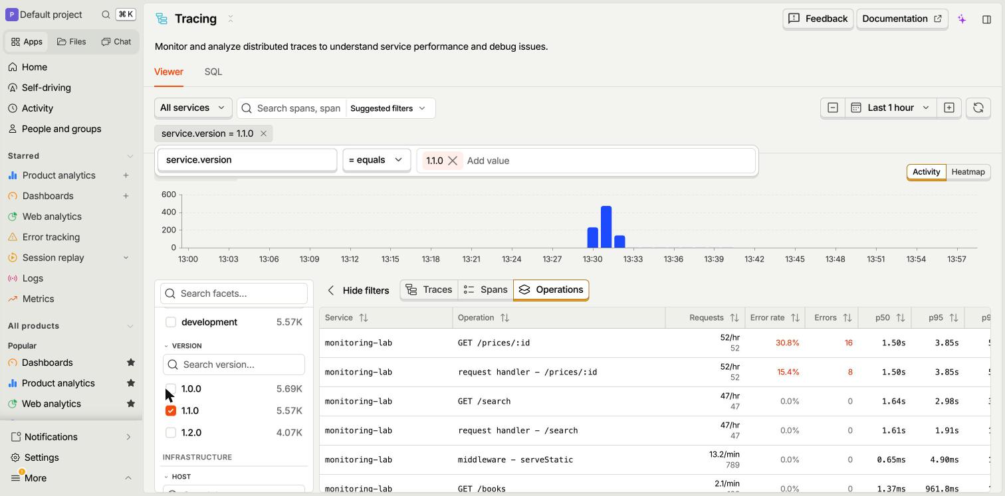Expand Session replay submenu chevron
This screenshot has width=1005, height=496.
tap(126, 258)
